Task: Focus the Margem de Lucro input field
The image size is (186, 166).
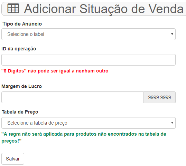Action: 73,97
